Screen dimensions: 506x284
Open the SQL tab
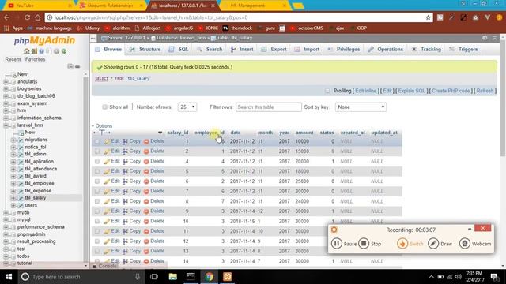(179, 49)
